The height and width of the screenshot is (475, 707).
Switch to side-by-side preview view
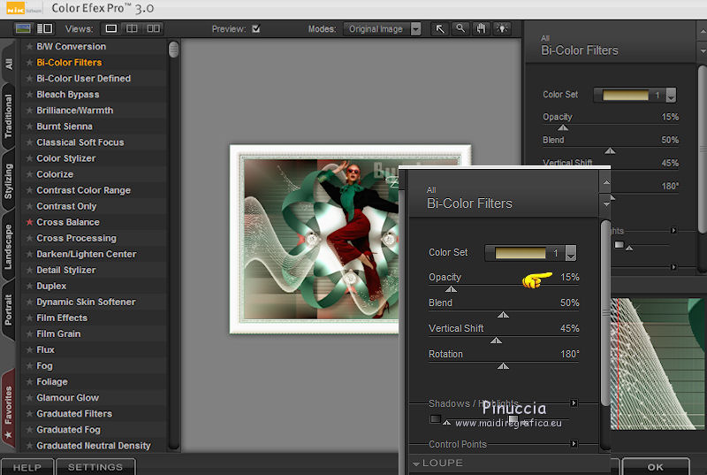pyautogui.click(x=153, y=28)
